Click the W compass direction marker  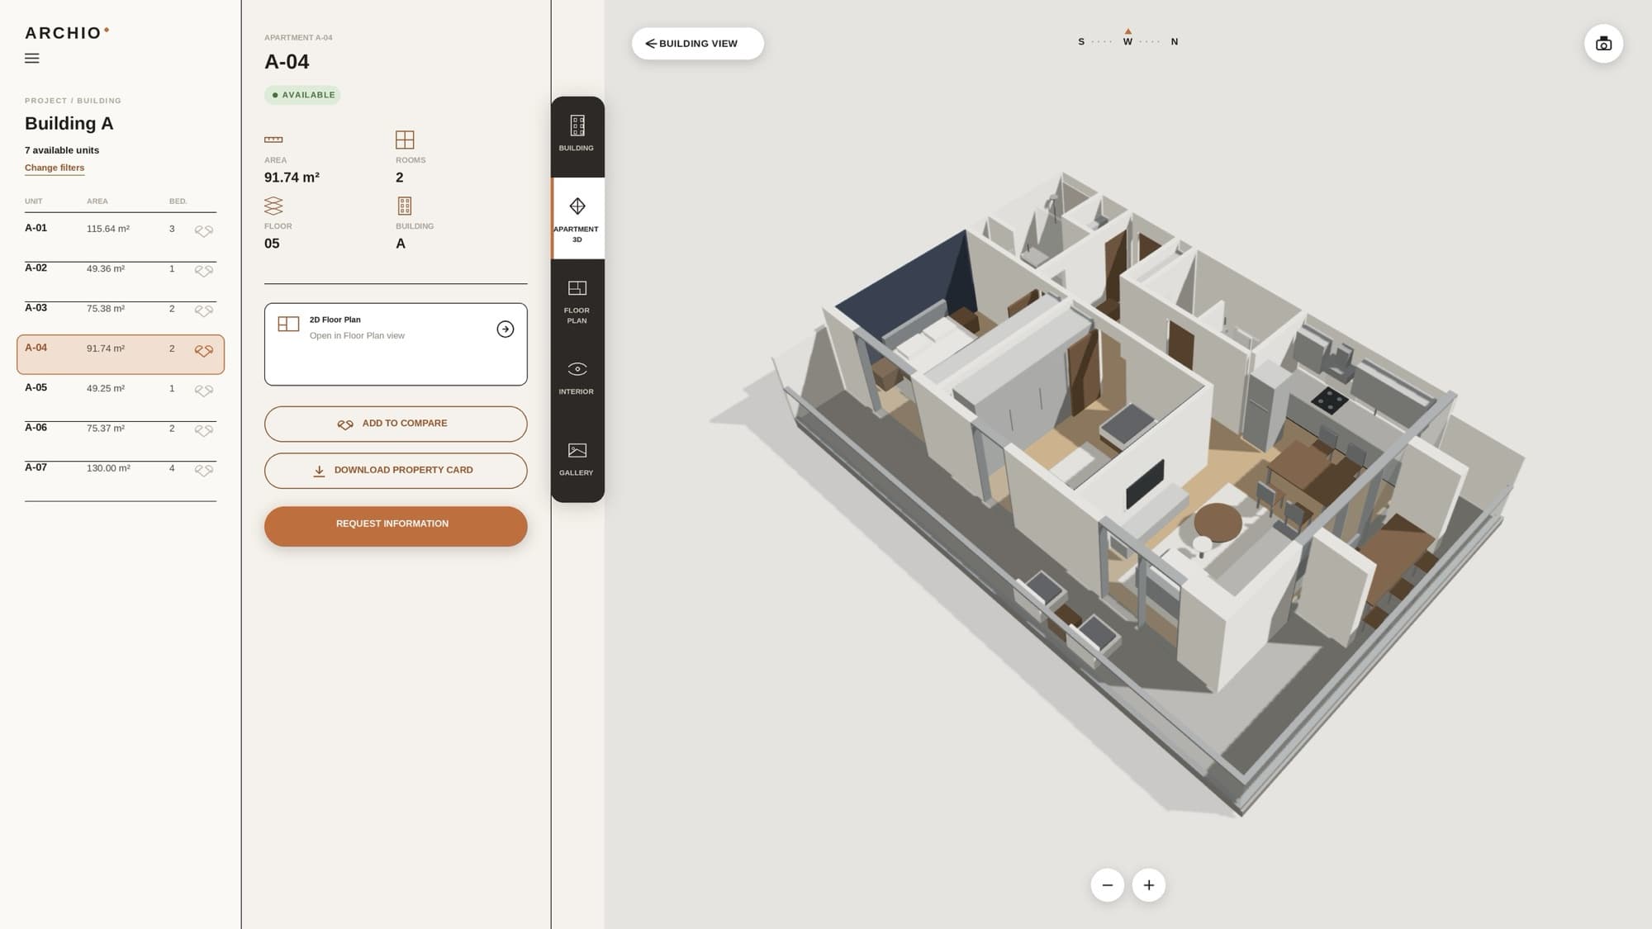pyautogui.click(x=1127, y=42)
